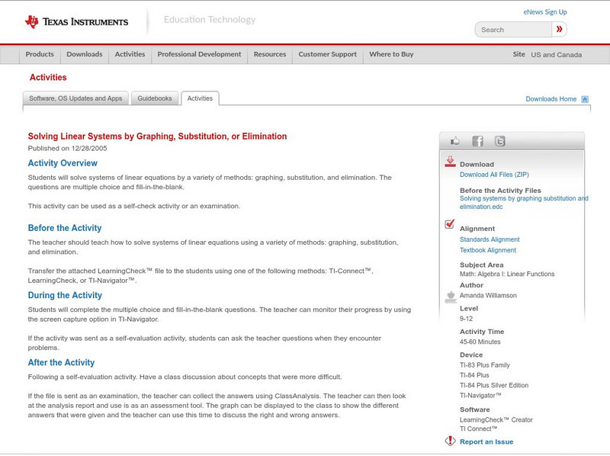Click the TI Connect software entry
This screenshot has height=456, width=610.
click(479, 429)
